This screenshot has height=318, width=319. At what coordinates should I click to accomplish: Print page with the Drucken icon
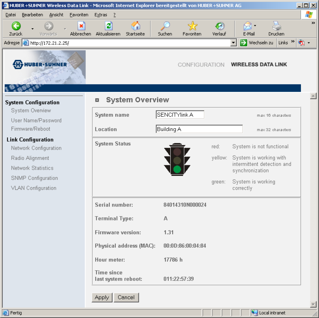click(276, 26)
